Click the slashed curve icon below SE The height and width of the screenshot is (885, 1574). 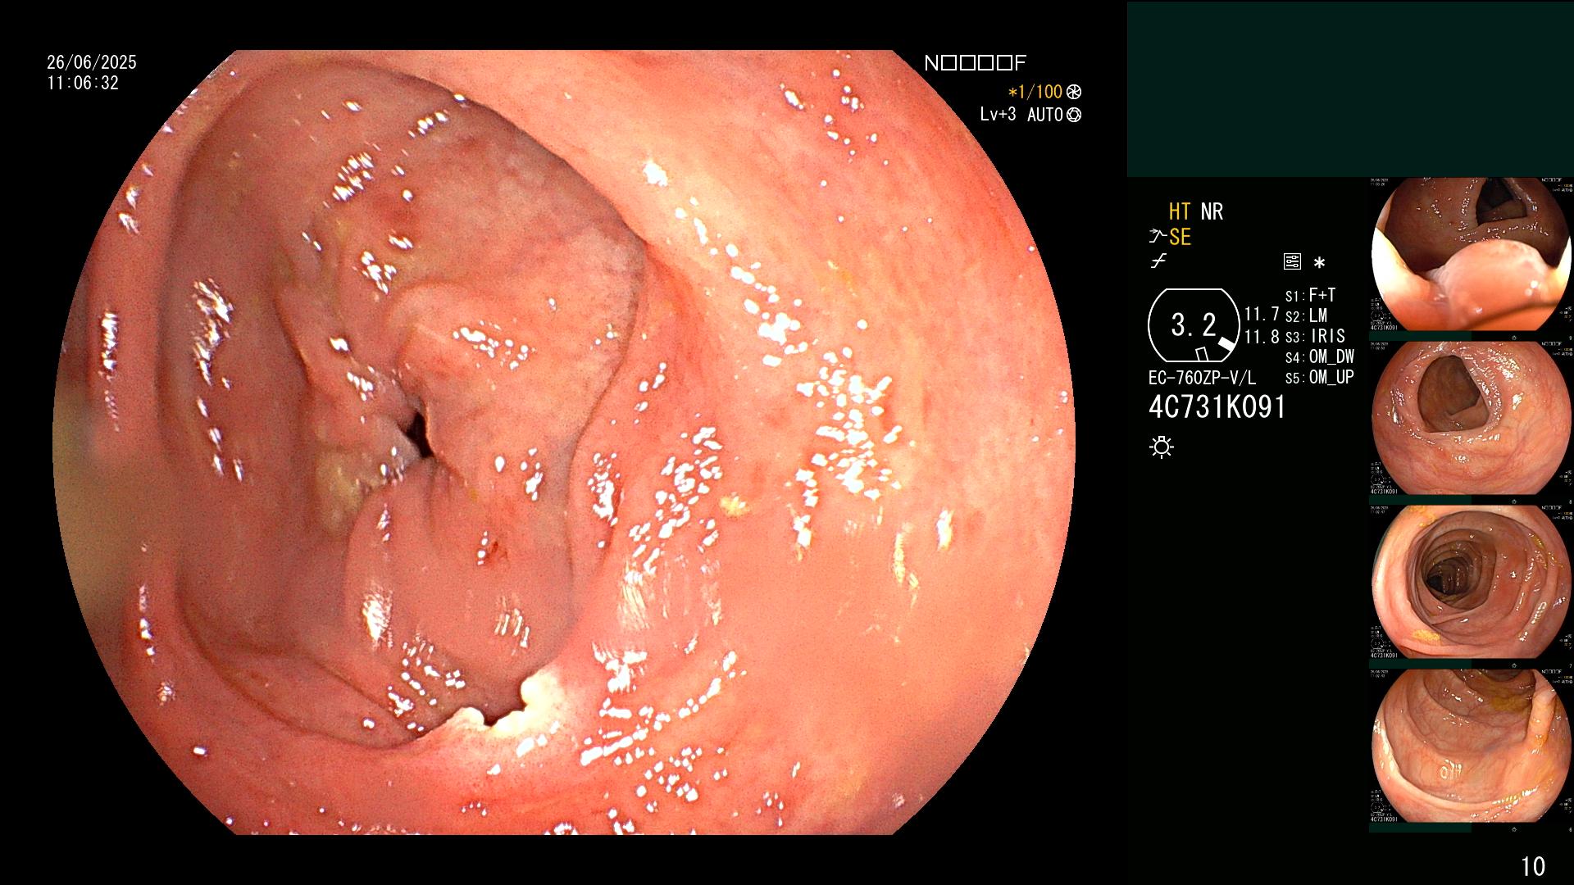point(1158,261)
